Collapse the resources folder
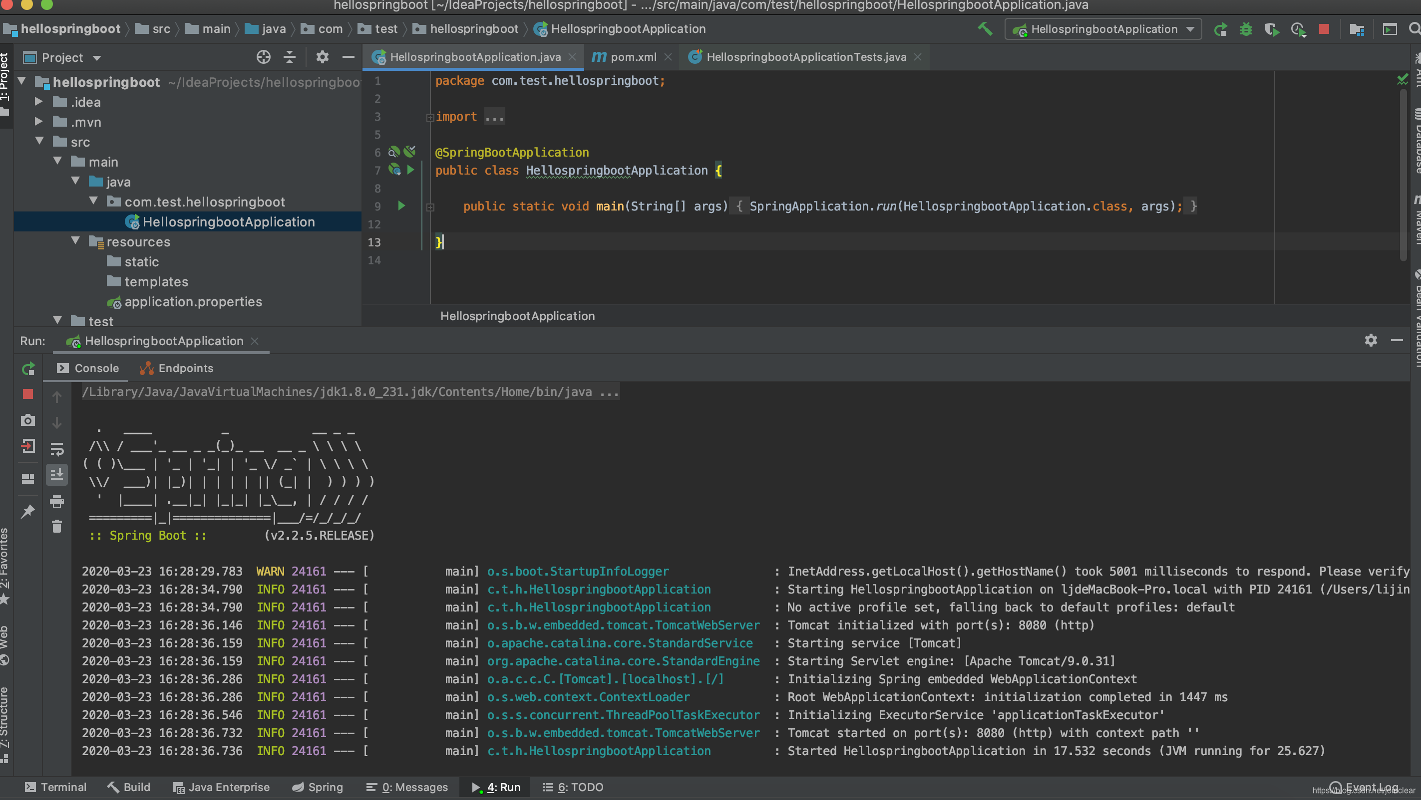This screenshot has width=1421, height=800. [x=76, y=241]
